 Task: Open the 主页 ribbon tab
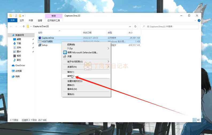click(x=22, y=20)
